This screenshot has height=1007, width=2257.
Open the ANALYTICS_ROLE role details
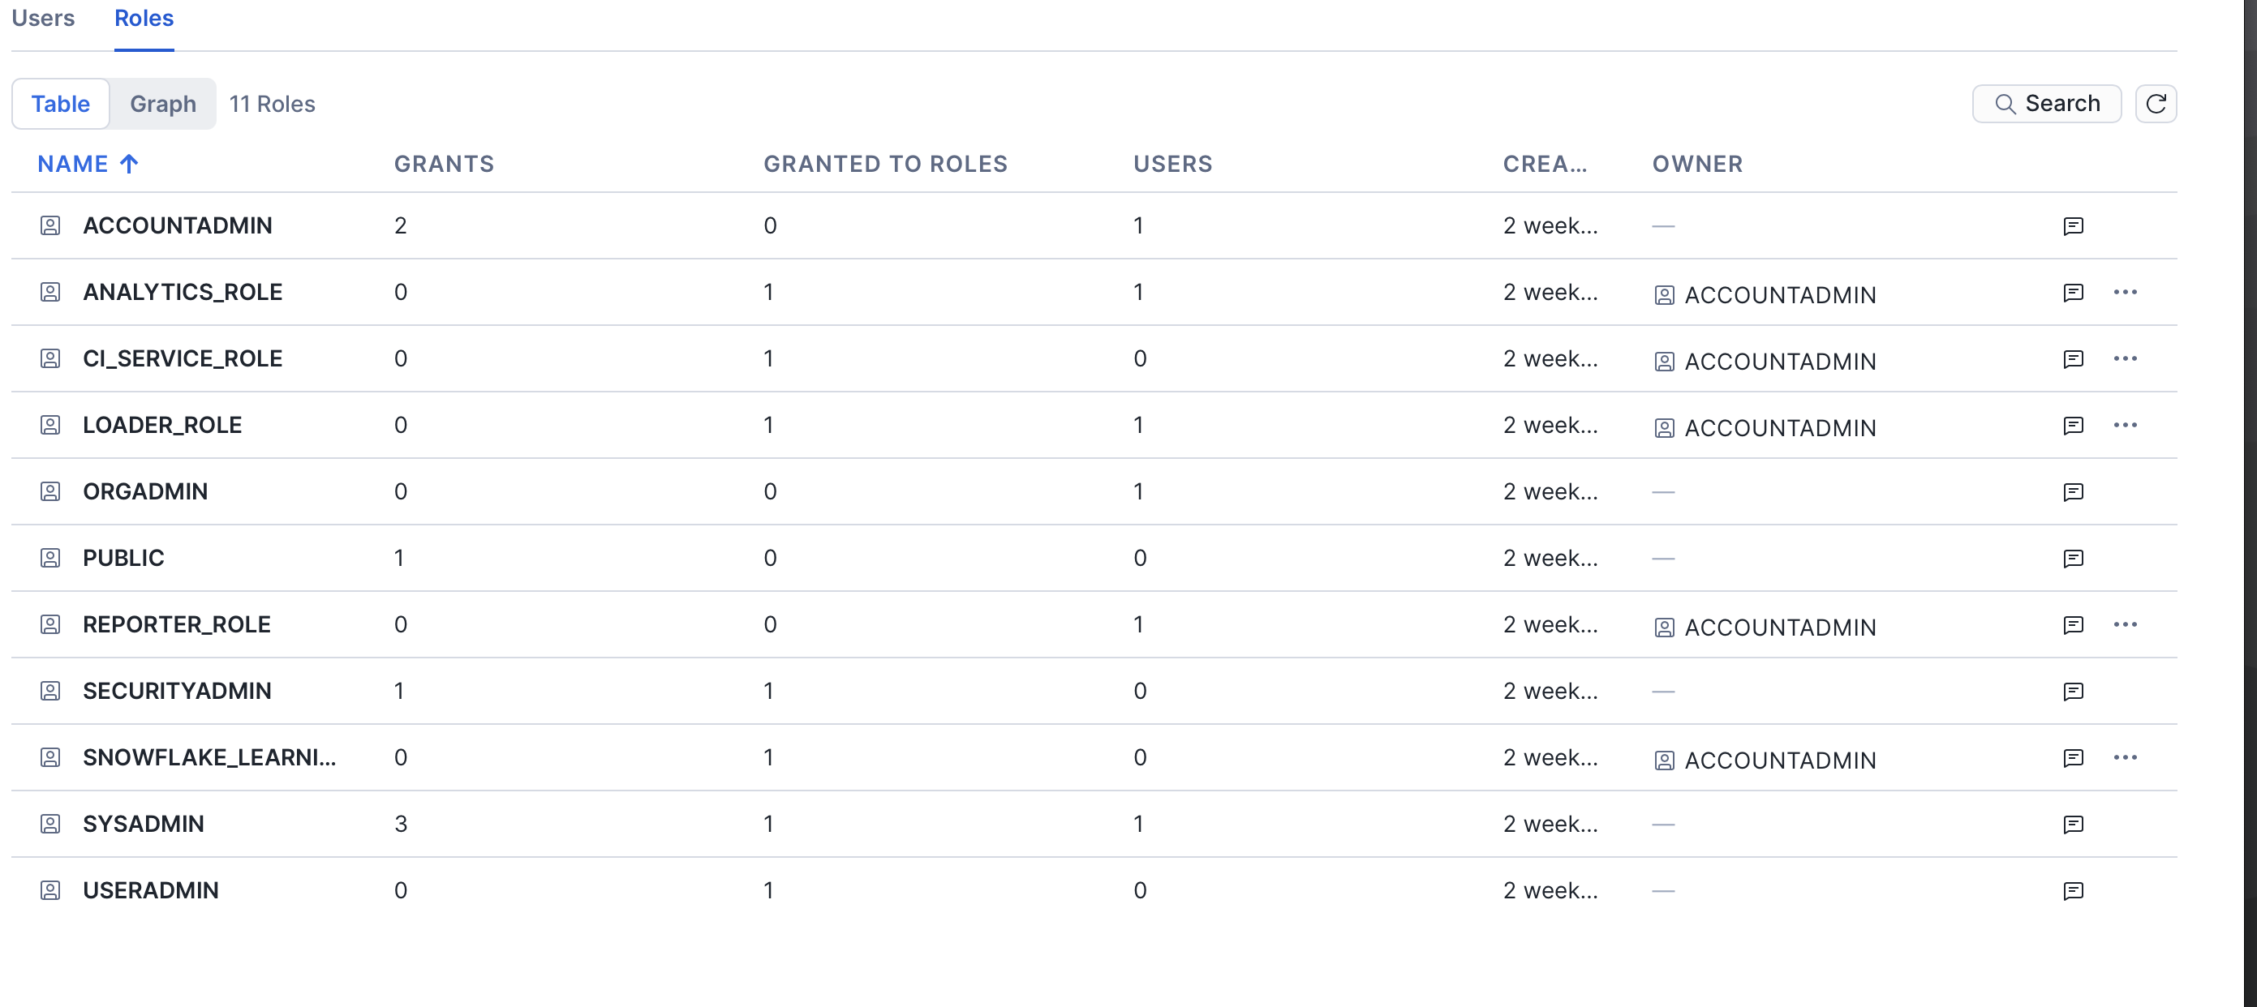coord(183,293)
